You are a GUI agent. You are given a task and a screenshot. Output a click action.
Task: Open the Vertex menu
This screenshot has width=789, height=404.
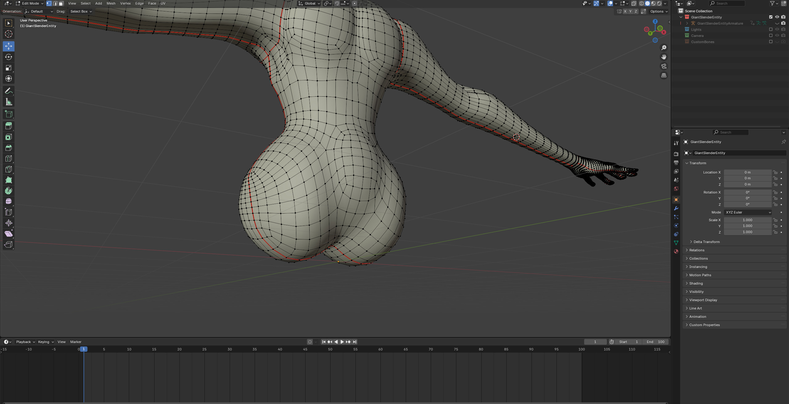125,3
